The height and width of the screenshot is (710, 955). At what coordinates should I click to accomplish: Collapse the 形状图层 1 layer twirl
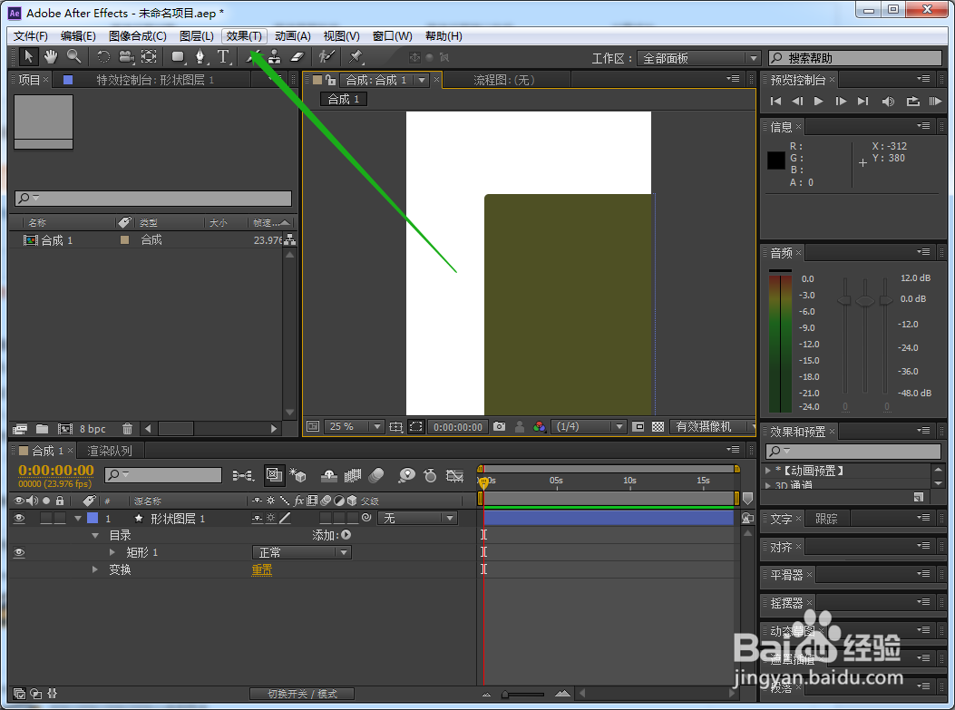(x=78, y=518)
